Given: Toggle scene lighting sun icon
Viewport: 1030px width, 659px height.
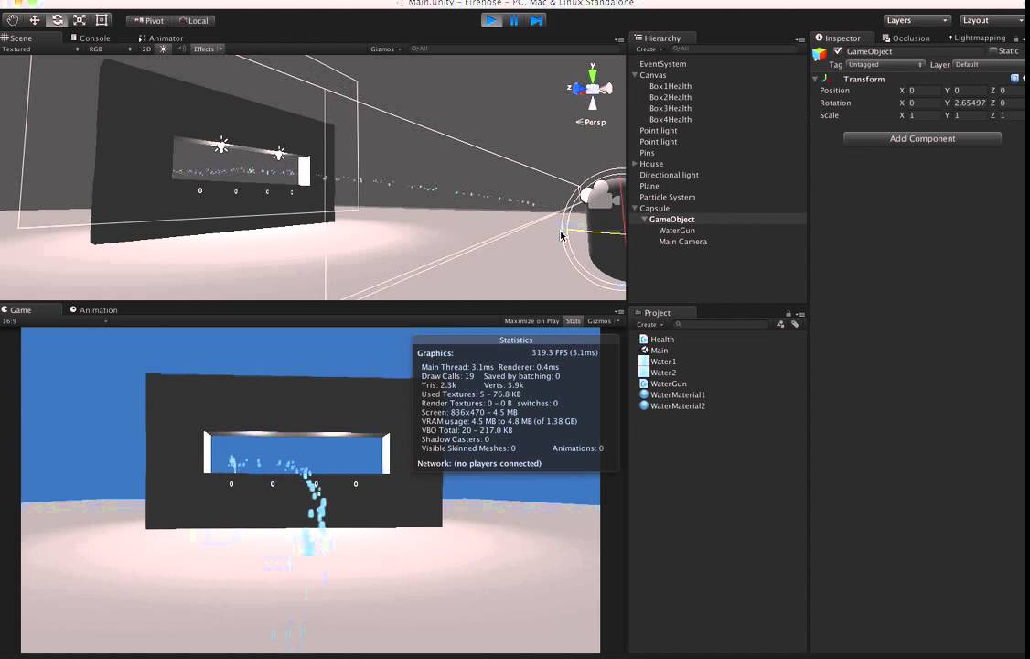Looking at the screenshot, I should coord(164,49).
